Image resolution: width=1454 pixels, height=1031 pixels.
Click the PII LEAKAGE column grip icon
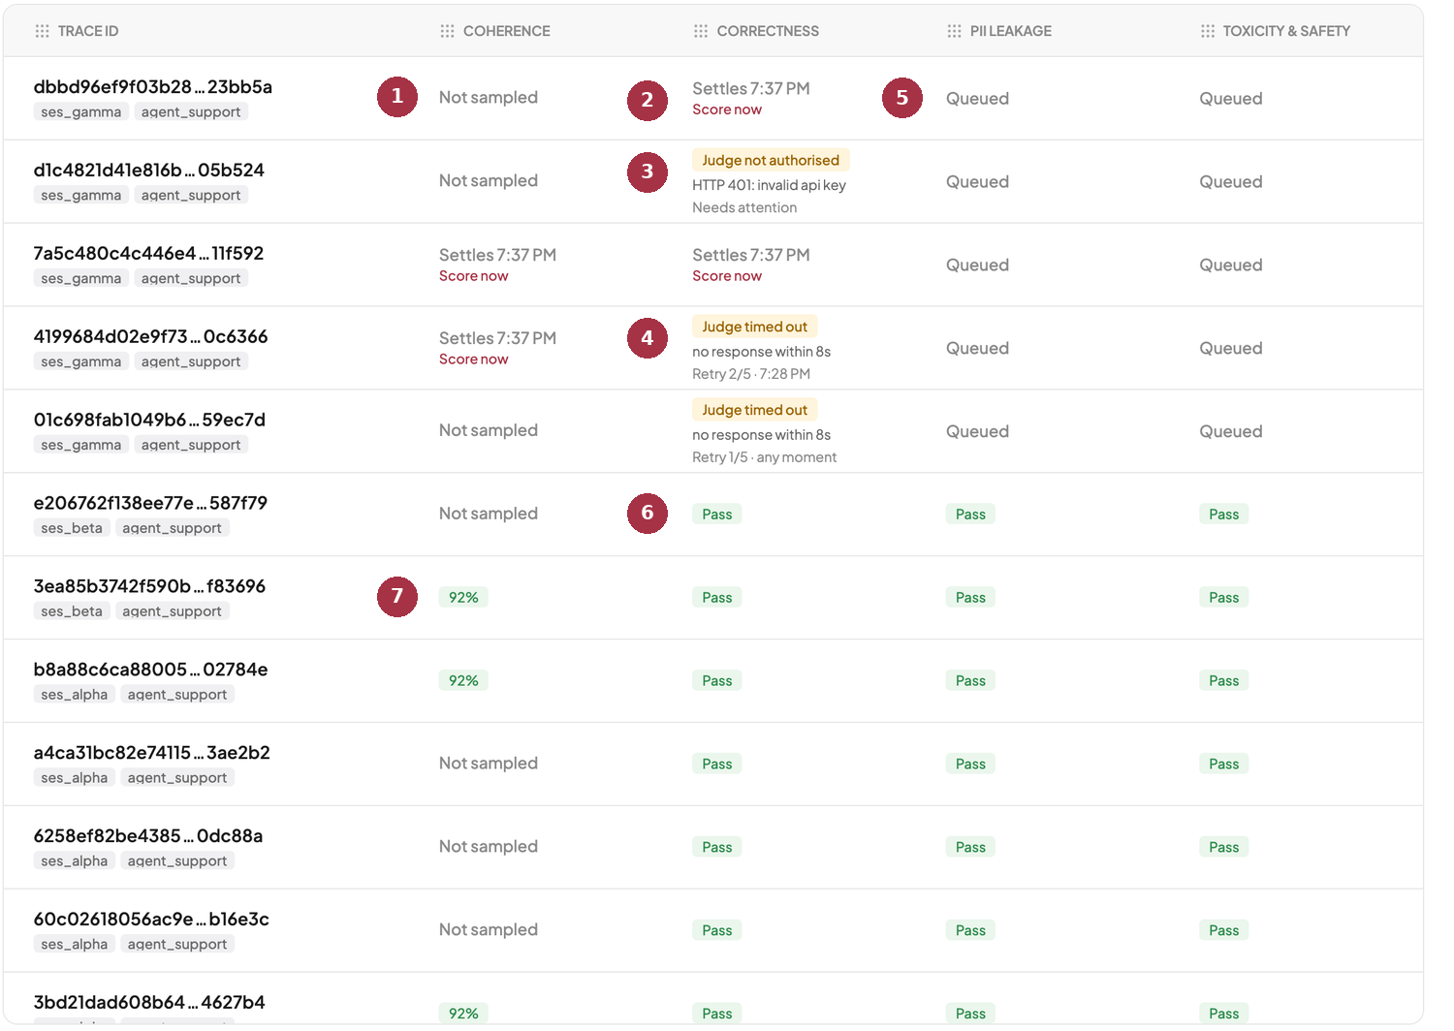(x=955, y=31)
